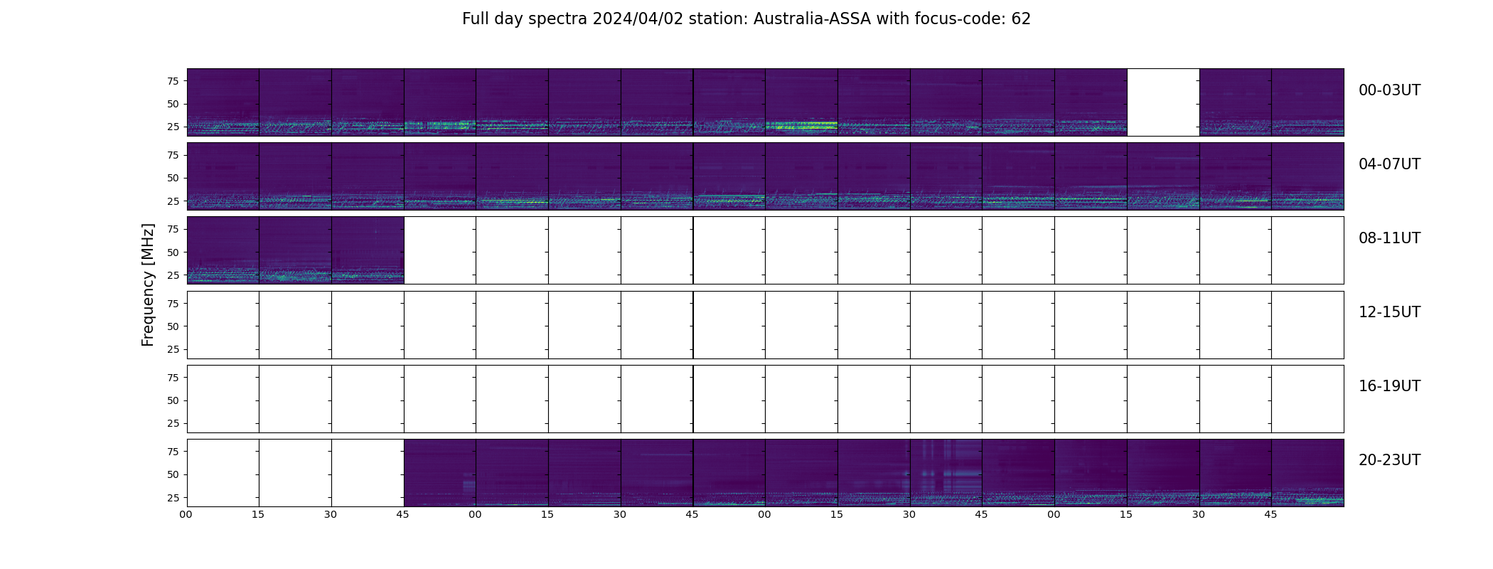Open the 23:45 spectrum panel in the 20-23UT row
Screen dimensions: 1493x569
pos(1307,473)
